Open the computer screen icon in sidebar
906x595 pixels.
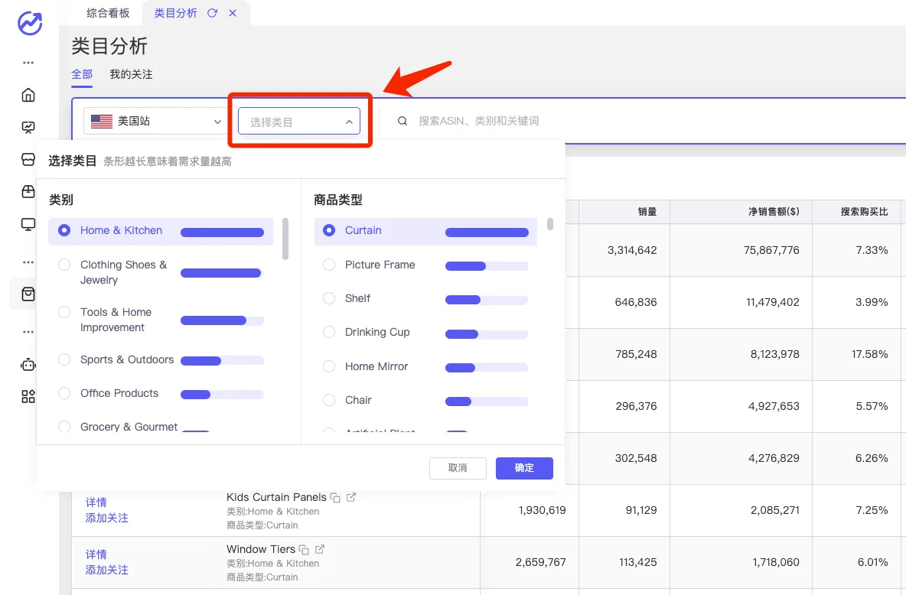coord(28,224)
